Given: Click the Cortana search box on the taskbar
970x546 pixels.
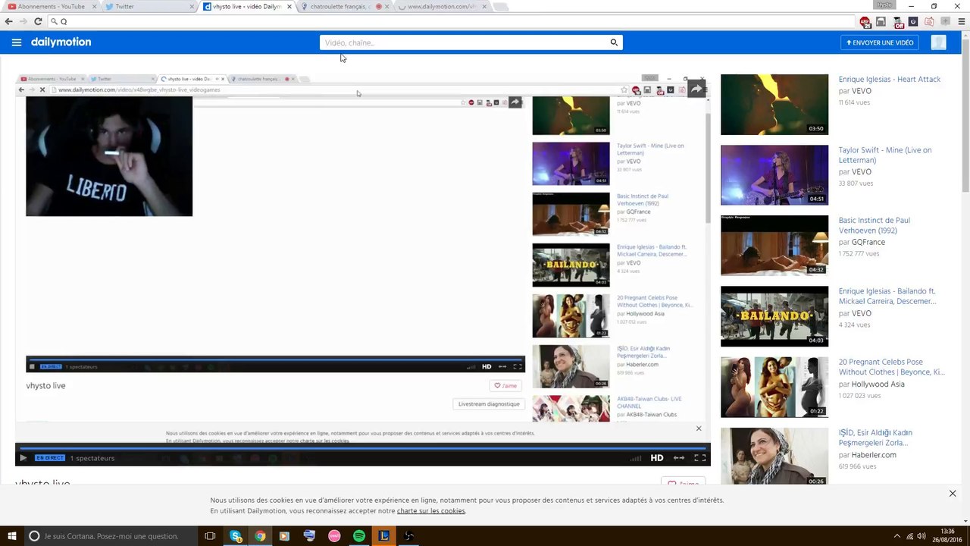Looking at the screenshot, I should [111, 536].
